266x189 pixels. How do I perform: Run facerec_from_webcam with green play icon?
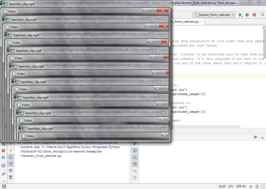pos(240,15)
